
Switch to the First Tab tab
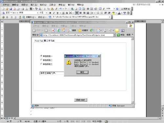[39, 41]
